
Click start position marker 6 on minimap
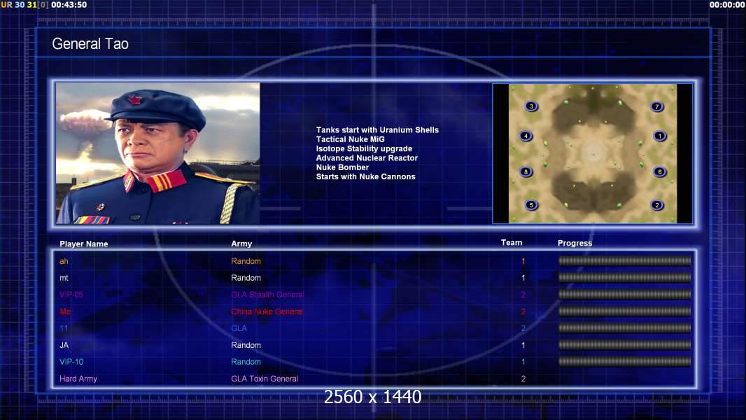[660, 171]
